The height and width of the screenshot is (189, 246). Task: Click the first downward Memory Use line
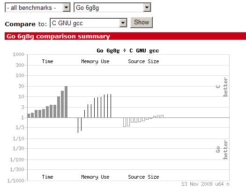(78, 125)
